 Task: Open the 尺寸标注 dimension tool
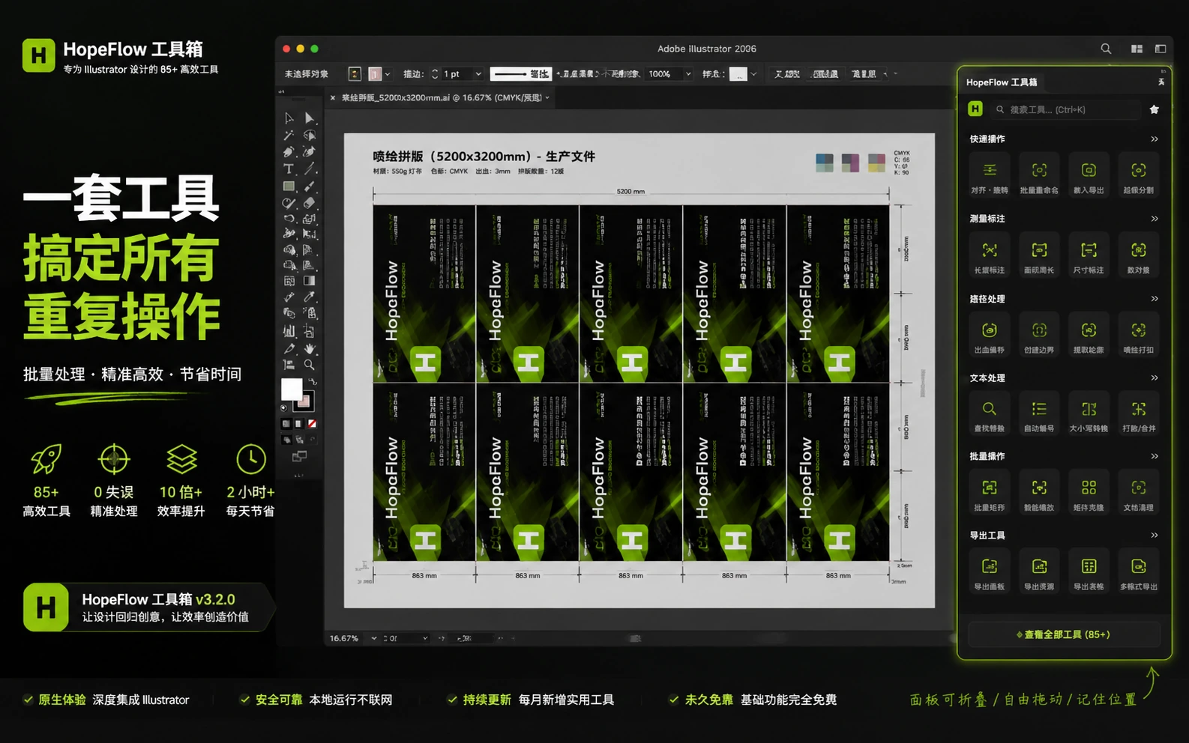pos(1089,256)
